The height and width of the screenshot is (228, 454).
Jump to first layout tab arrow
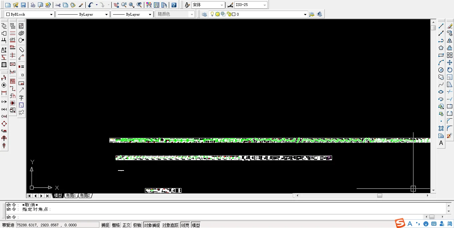[29, 196]
